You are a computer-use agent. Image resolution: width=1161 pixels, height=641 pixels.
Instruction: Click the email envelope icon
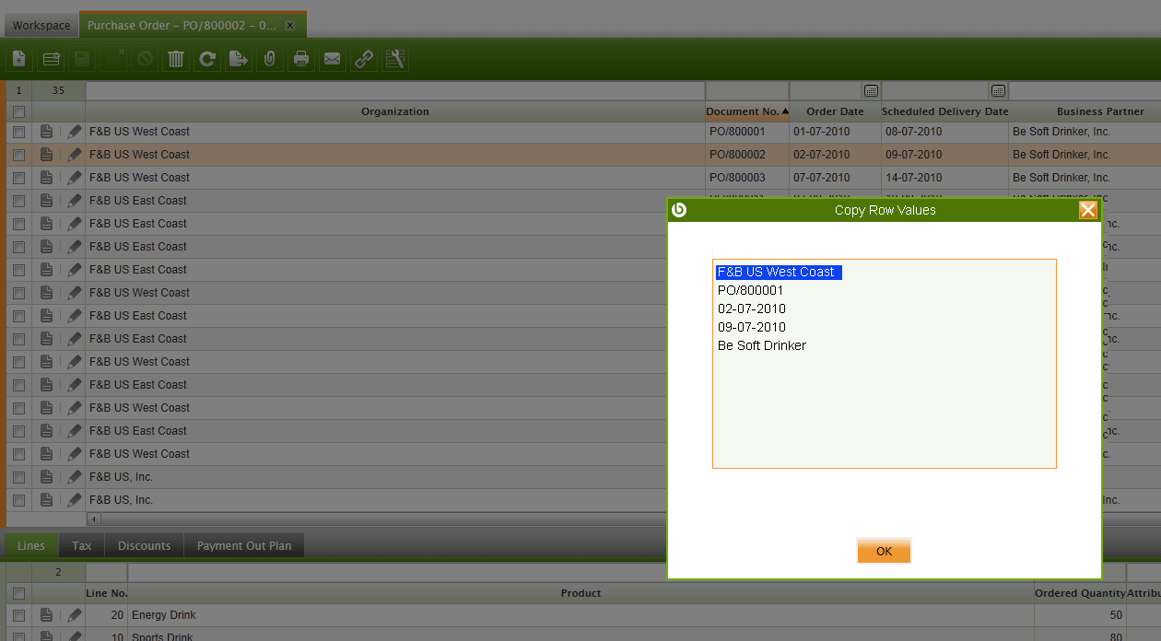click(333, 60)
